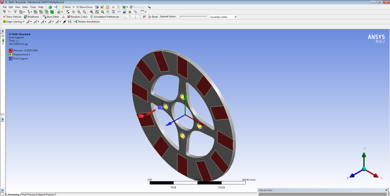390x196 pixels.
Task: Select the Pan view tool
Action: [x=74, y=12]
